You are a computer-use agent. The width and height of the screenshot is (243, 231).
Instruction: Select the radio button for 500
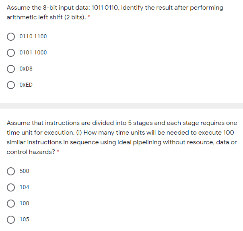[x=12, y=171]
